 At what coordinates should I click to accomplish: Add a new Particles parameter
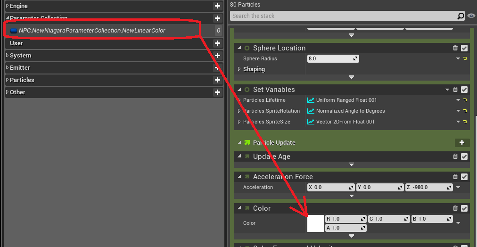pos(217,80)
